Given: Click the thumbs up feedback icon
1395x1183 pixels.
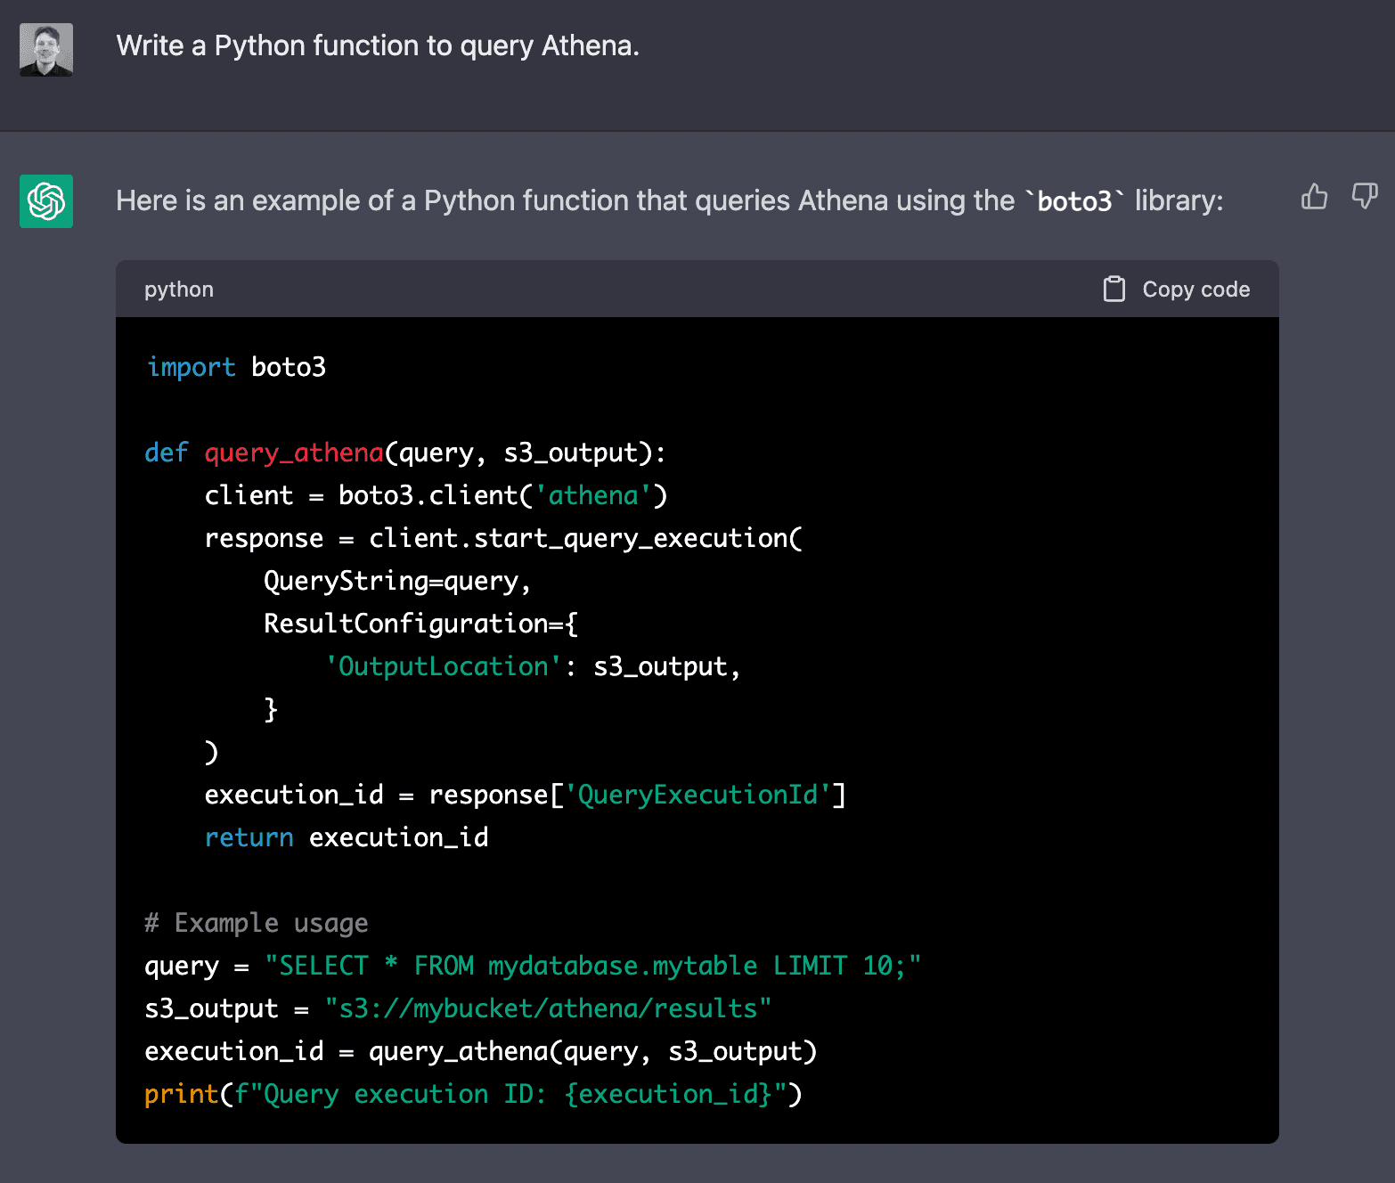Looking at the screenshot, I should [1314, 197].
